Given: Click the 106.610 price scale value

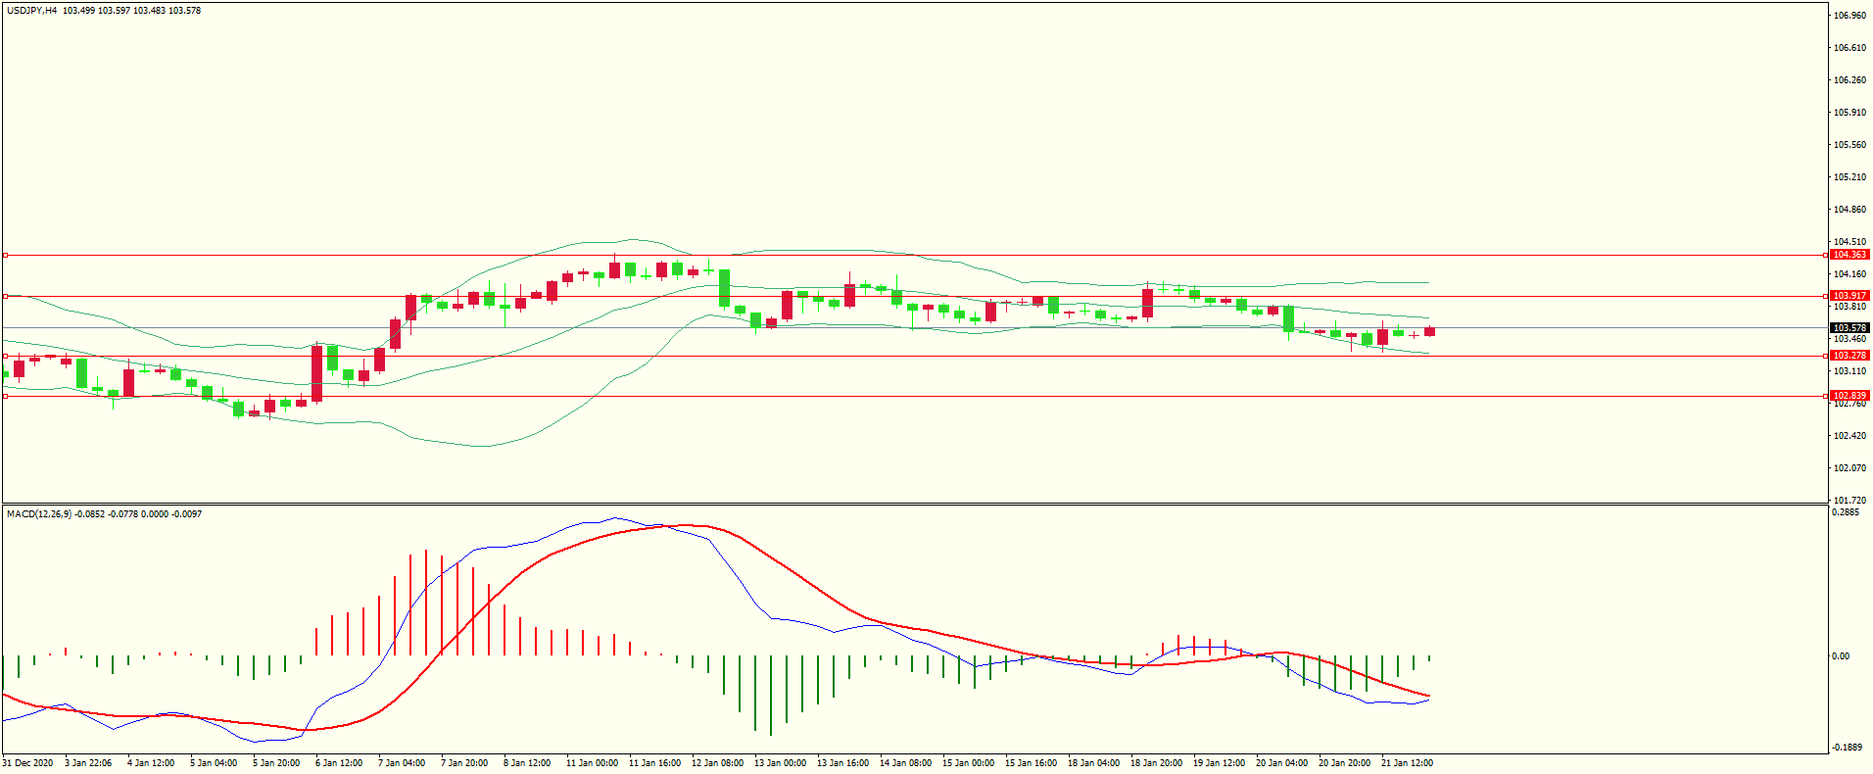Looking at the screenshot, I should click(1849, 48).
